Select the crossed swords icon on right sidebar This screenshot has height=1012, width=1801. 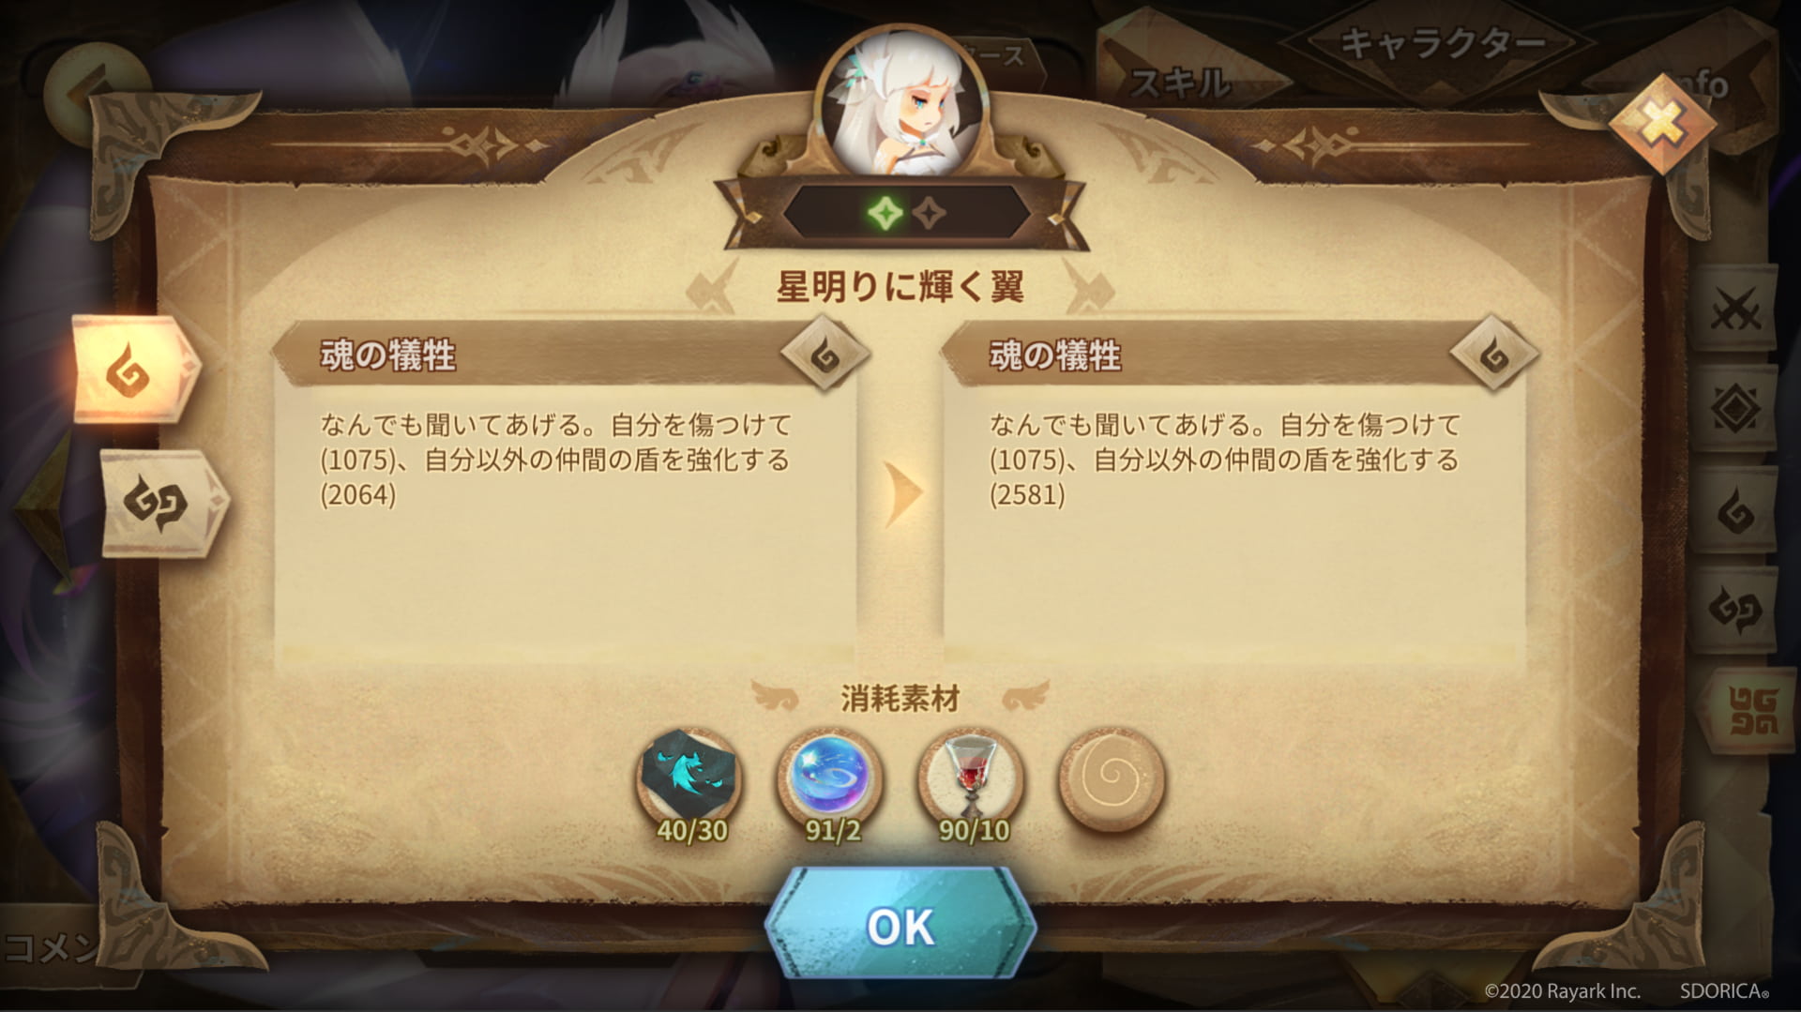point(1735,309)
